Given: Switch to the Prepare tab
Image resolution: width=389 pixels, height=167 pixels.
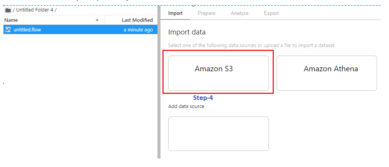Looking at the screenshot, I should coord(207,13).
